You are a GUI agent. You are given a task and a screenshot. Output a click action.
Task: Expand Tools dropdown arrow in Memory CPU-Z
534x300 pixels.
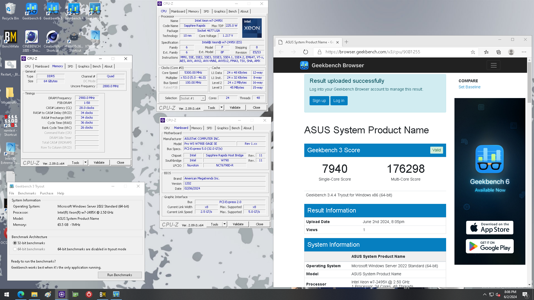(x=86, y=162)
